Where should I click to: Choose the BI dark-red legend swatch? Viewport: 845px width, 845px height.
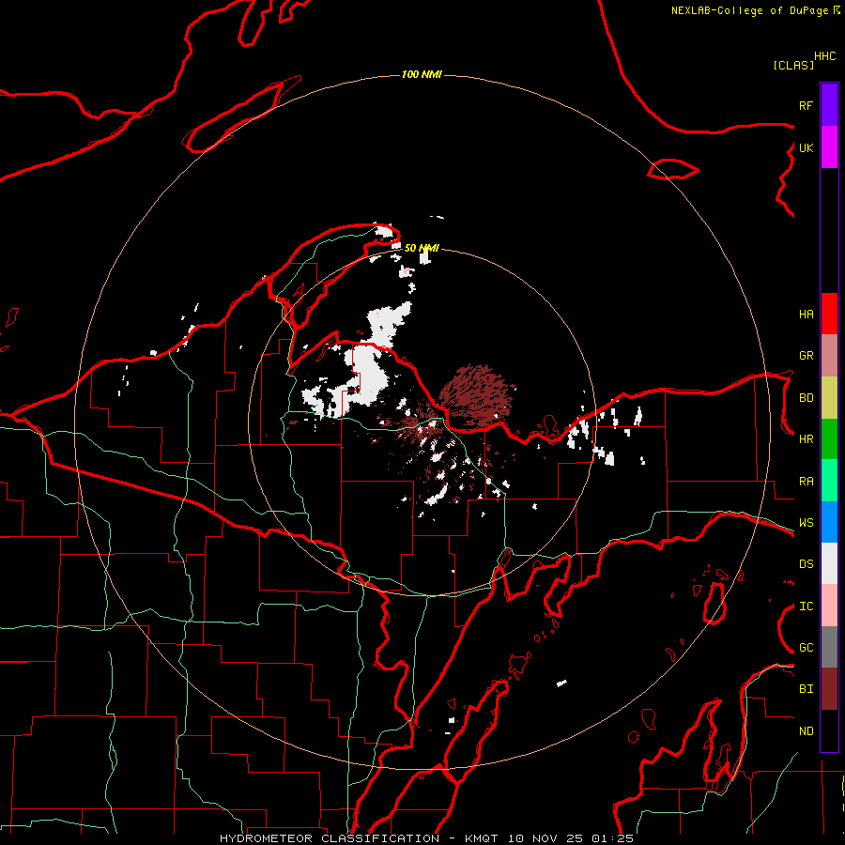pos(829,689)
